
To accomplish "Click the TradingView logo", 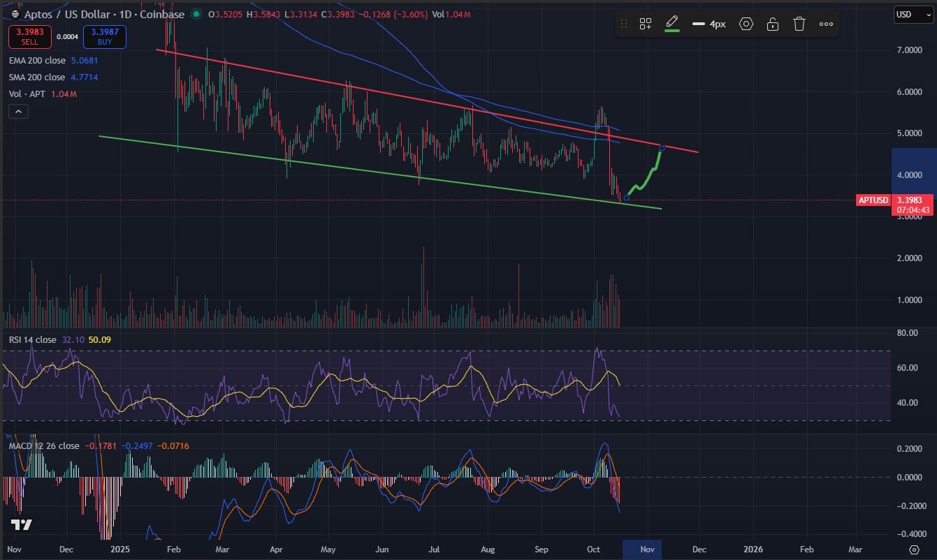I will 20,525.
